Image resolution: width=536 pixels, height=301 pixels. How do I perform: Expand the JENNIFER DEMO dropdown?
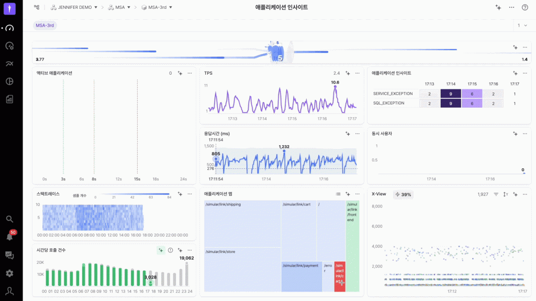(73, 7)
